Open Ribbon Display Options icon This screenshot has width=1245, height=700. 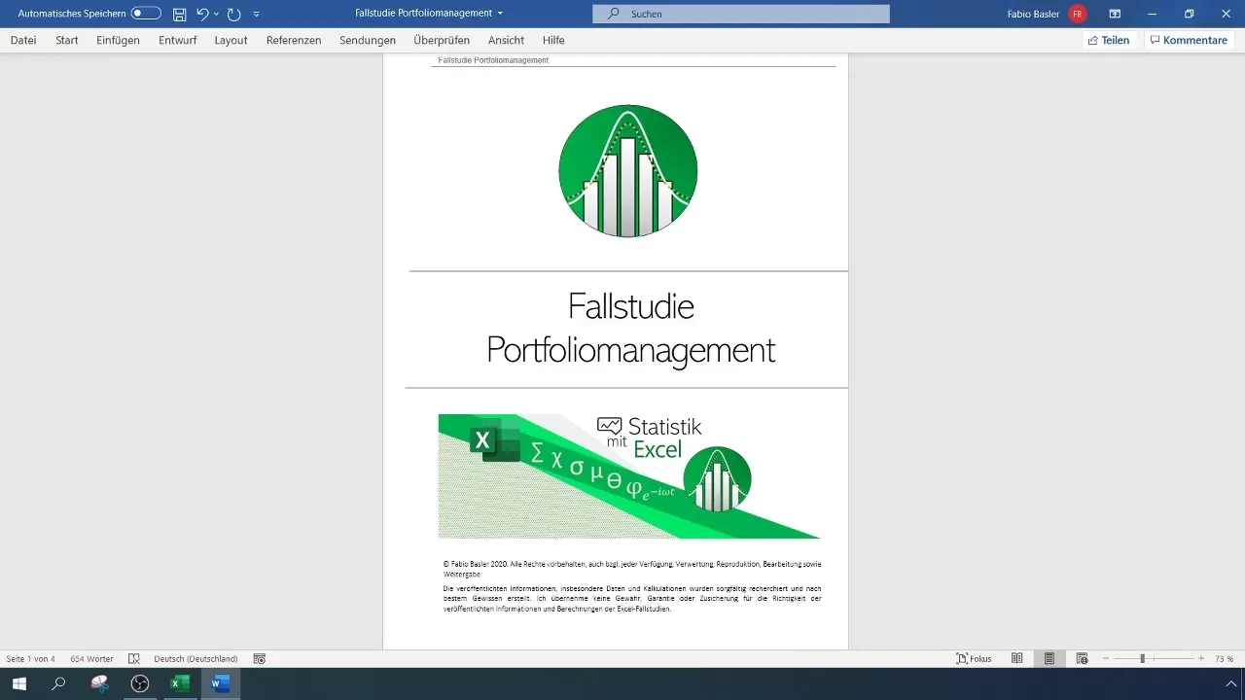[1115, 14]
